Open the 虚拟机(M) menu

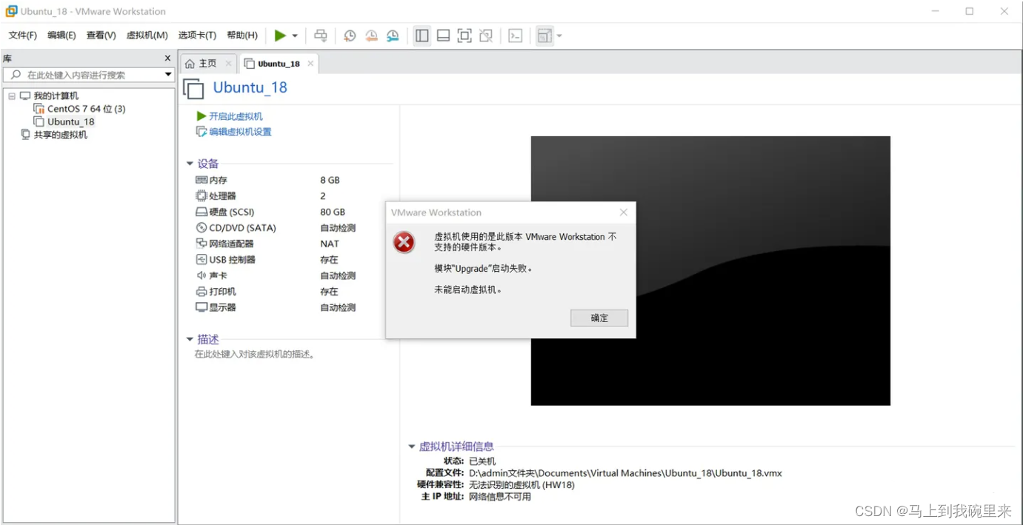147,36
